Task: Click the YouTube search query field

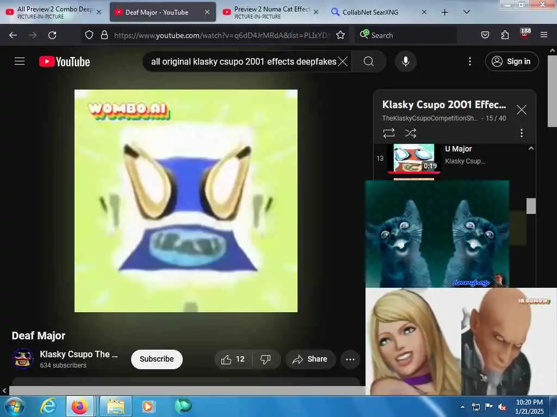Action: click(243, 61)
